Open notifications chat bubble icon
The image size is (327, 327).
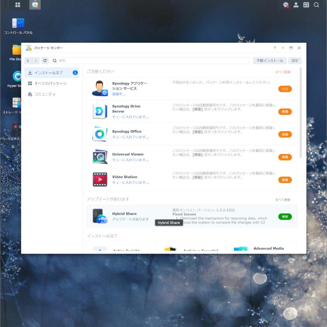[286, 5]
